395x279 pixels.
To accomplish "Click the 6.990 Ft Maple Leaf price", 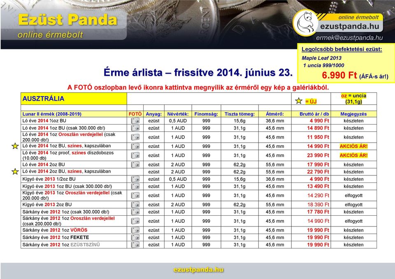I will 339,75.
